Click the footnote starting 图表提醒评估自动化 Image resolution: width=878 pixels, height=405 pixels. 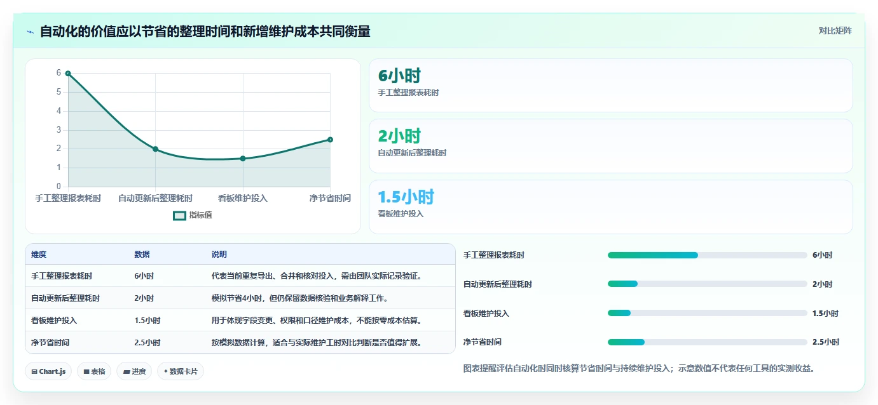point(639,368)
